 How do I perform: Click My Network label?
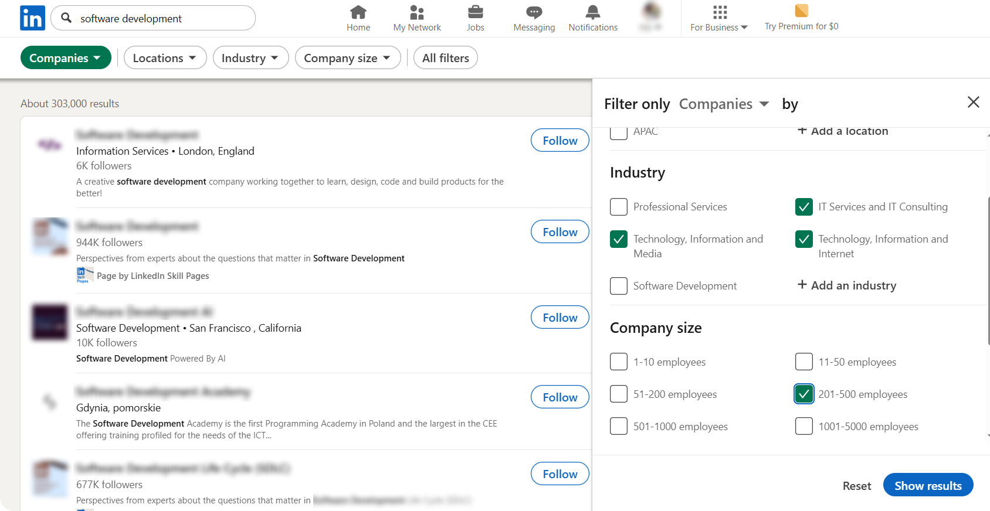[x=417, y=28]
